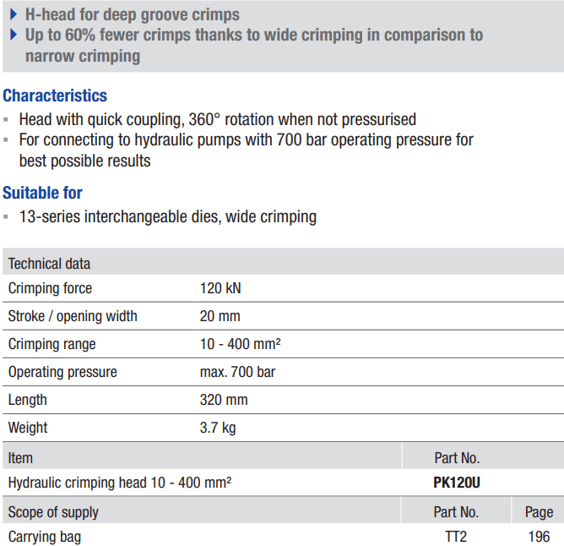Click the arrow bullet before "H-head for deep groove crimps"

click(x=14, y=14)
